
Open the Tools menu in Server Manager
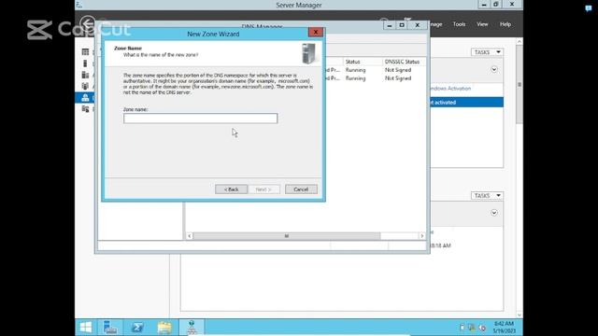(459, 24)
